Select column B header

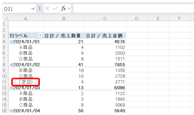point(64,18)
